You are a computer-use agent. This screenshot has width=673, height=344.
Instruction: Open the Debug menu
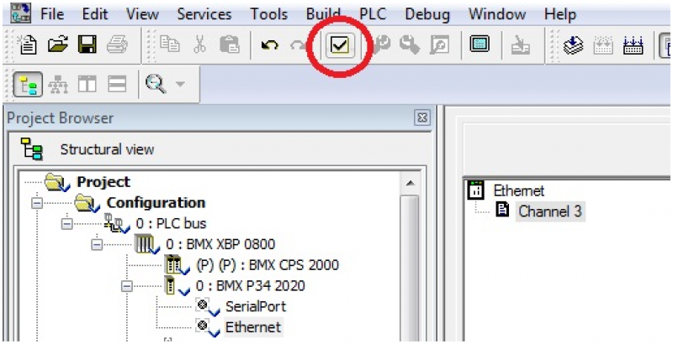pos(427,14)
